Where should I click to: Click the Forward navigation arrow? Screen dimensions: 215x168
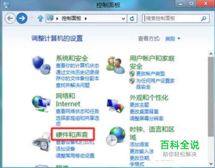click(22, 18)
